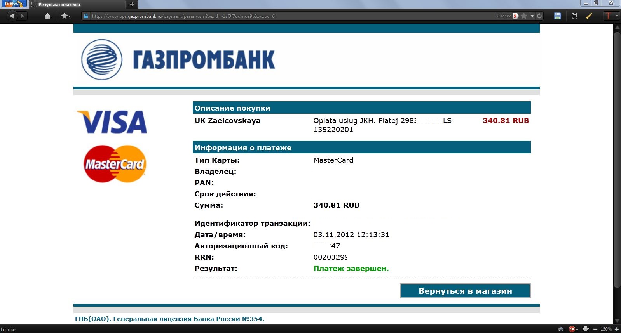Screen dimensions: 621x333
Task: Click the license footer text ГПБ(ОАО)
Action: (169, 319)
